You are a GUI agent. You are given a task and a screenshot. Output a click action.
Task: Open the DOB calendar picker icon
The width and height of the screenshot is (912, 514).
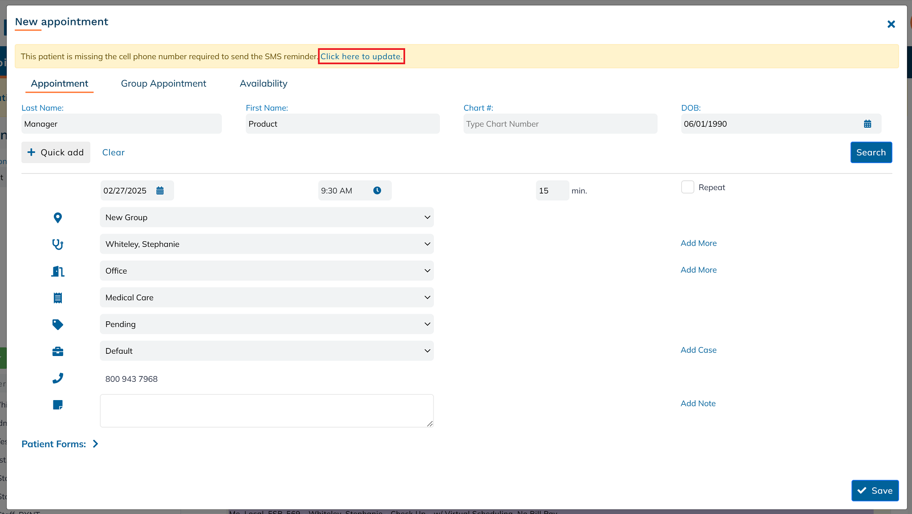(867, 124)
